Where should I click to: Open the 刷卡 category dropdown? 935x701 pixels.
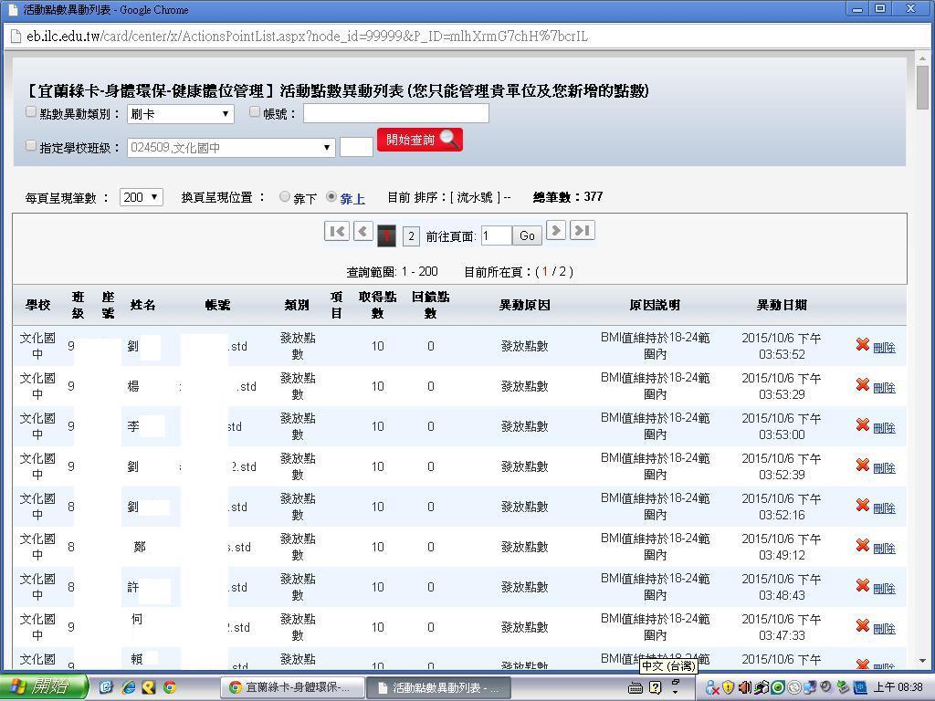point(180,114)
